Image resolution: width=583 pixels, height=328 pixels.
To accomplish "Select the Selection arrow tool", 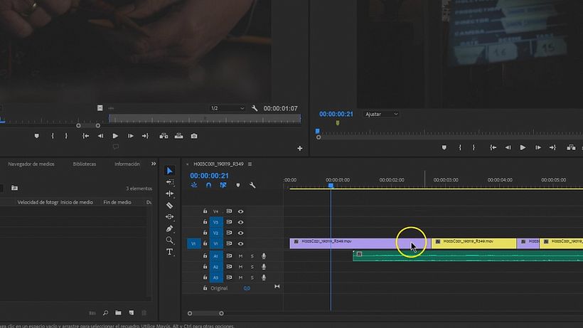I will (x=169, y=171).
